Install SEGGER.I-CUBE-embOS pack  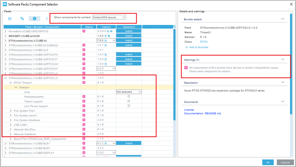(129, 36)
